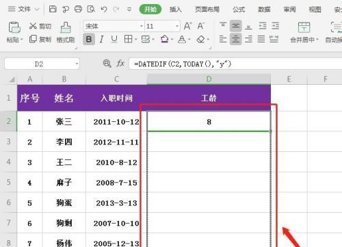
Task: Click the magnifier icon beside fx
Action: (x=107, y=63)
